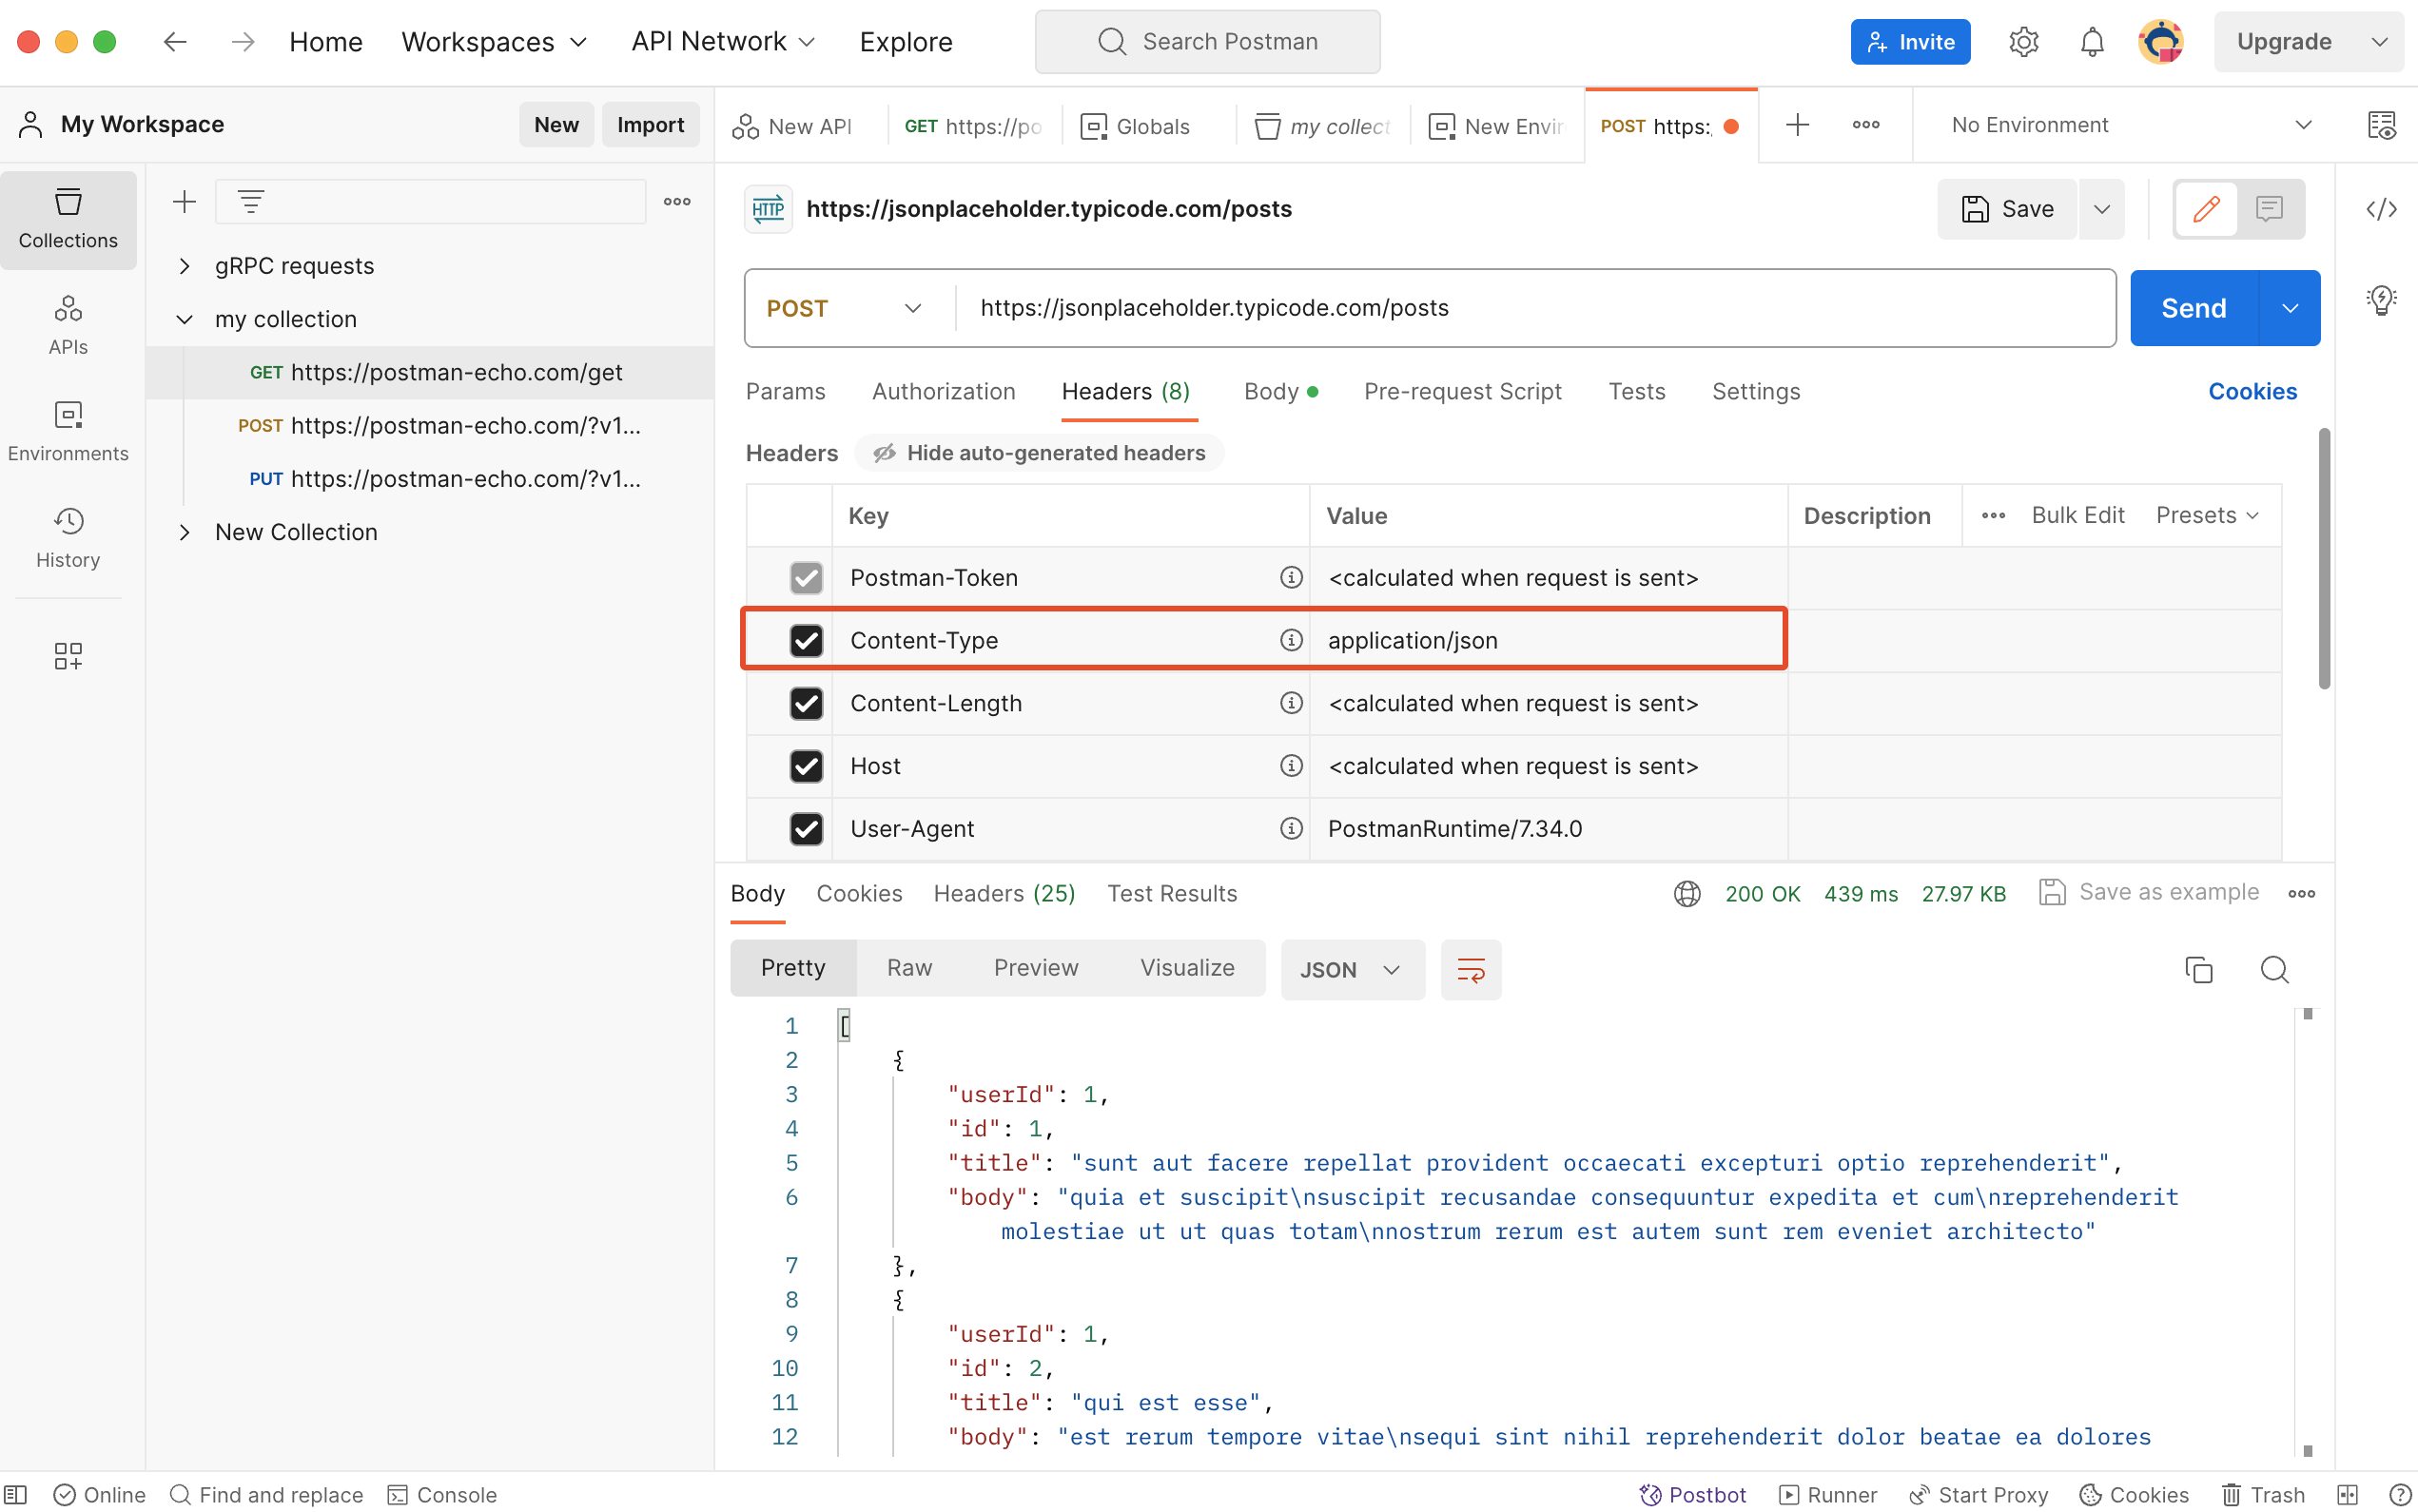Open the POST method dropdown

[845, 307]
